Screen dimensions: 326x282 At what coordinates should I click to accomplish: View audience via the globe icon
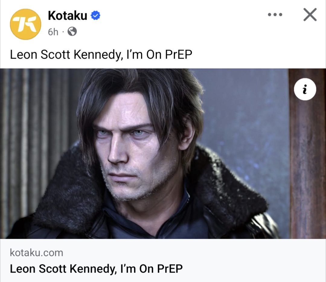coord(72,31)
